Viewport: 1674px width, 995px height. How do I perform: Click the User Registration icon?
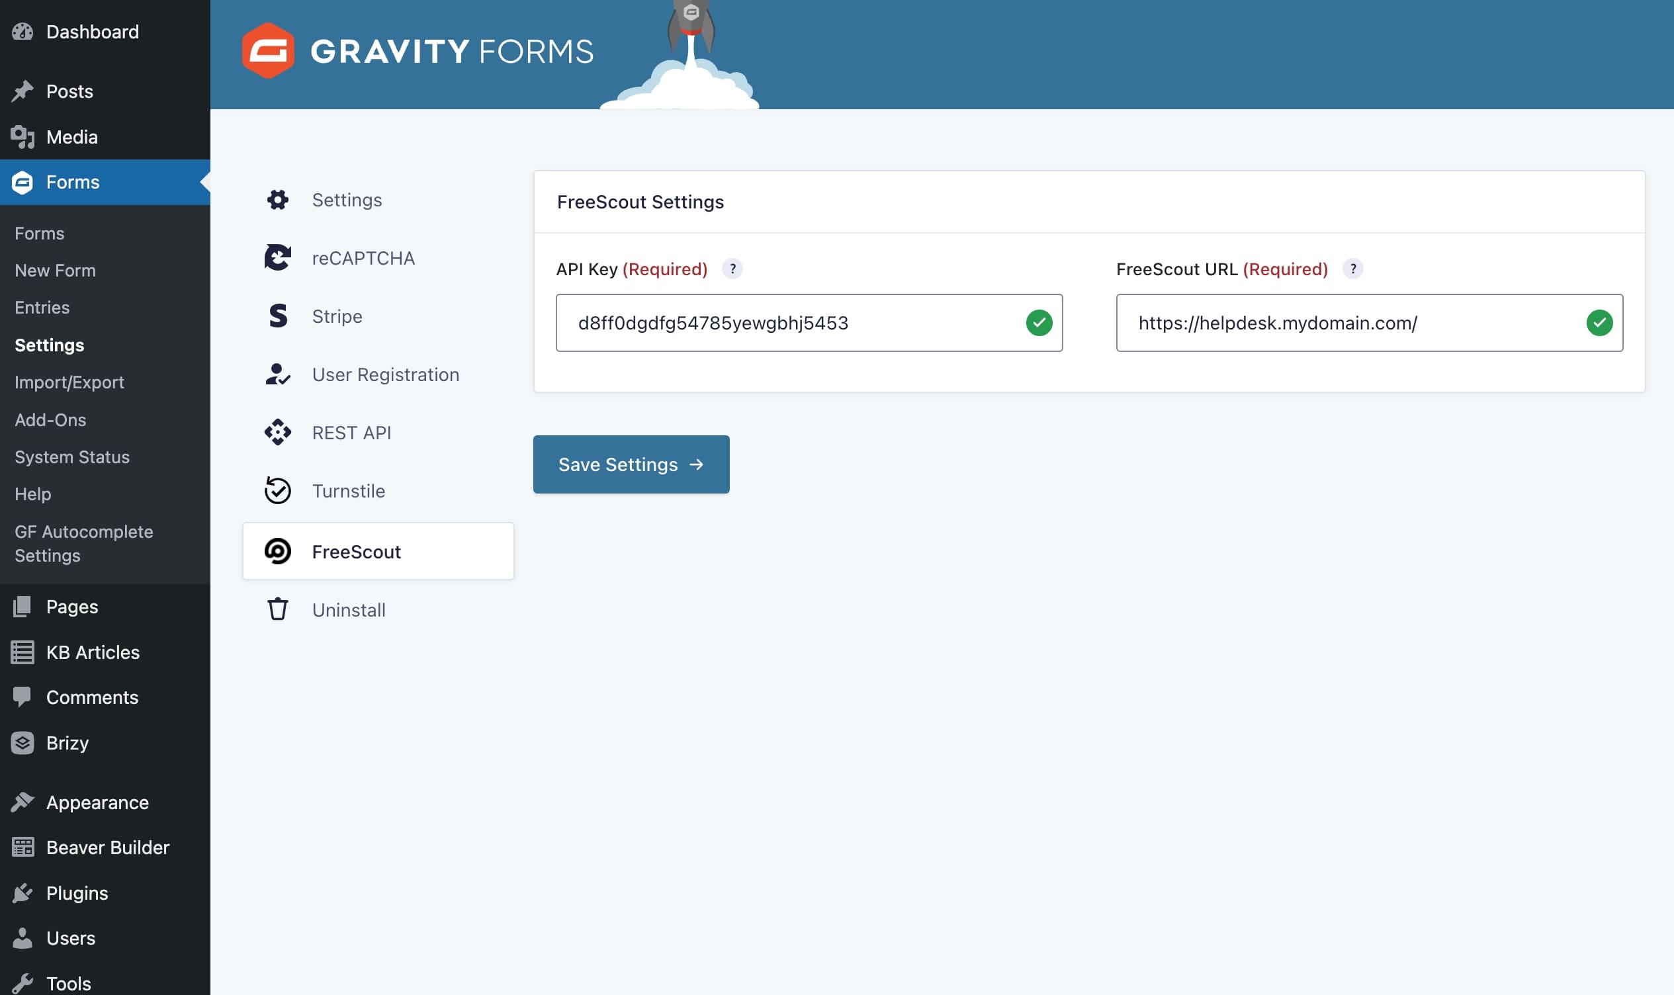point(277,374)
